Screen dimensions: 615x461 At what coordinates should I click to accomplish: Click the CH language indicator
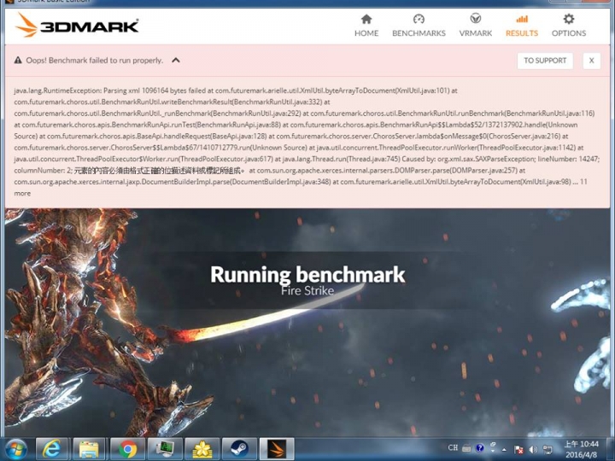point(453,447)
